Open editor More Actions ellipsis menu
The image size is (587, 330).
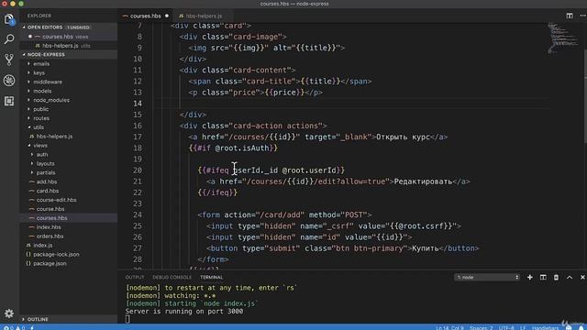click(x=582, y=16)
